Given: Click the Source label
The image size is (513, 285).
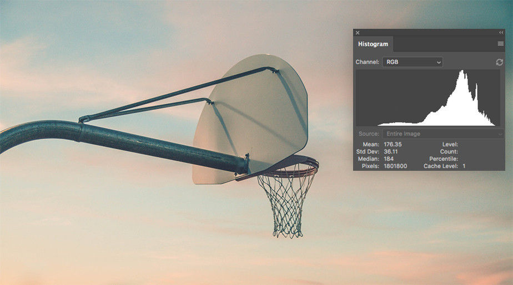Looking at the screenshot, I should tap(369, 134).
